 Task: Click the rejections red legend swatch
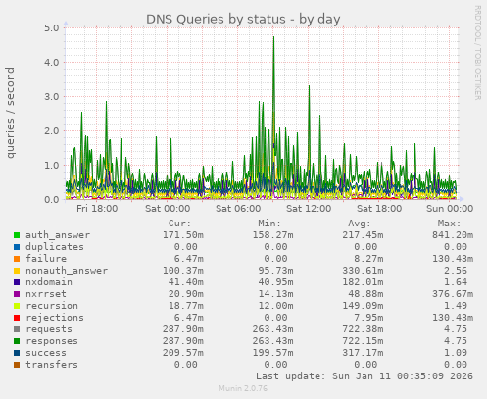point(17,318)
